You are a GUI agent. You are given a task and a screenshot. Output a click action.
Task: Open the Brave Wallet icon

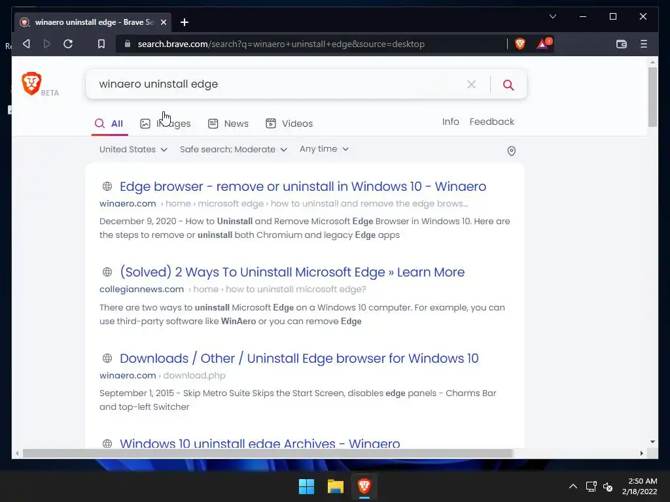(x=622, y=44)
